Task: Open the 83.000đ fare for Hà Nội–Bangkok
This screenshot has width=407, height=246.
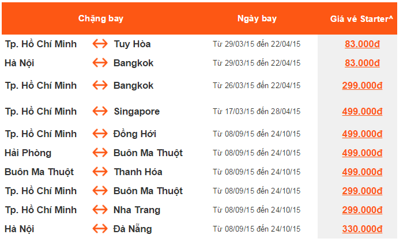Action: (362, 63)
